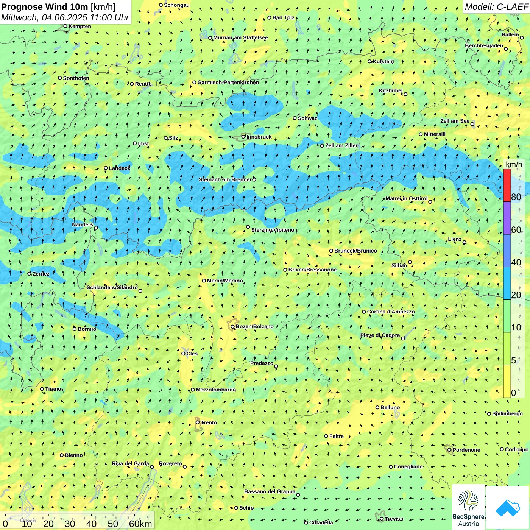Screen dimensions: 530x530
Task: Select the Steinach am Brenner label
Action: tap(225, 179)
